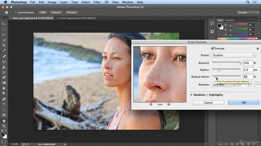Select the Hand tool in toolbar
The width and height of the screenshot is (261, 146).
[4, 121]
